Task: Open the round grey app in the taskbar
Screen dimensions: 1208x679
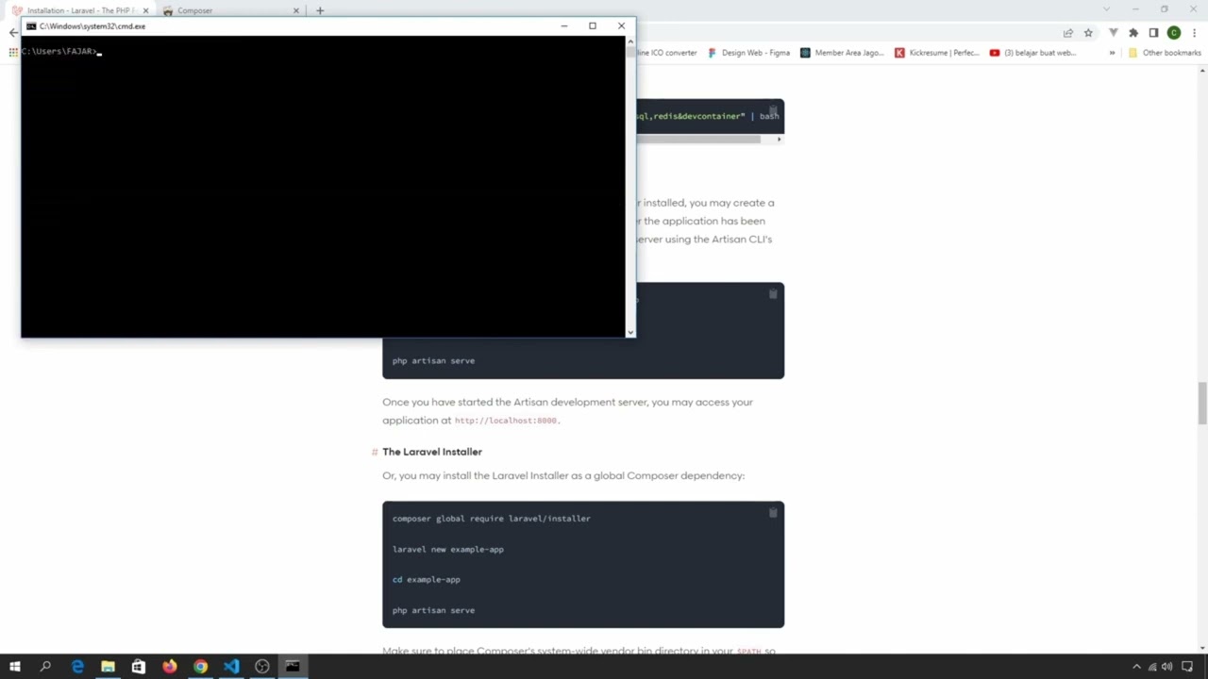Action: 262,667
